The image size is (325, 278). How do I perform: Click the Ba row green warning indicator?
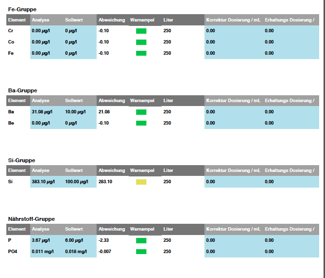141,112
